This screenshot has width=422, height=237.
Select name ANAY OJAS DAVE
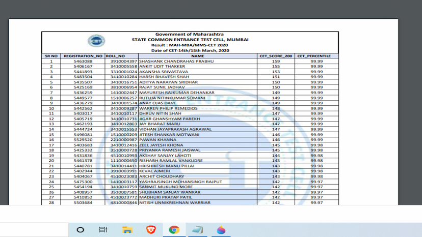pos(157,103)
